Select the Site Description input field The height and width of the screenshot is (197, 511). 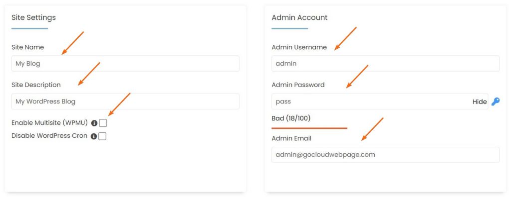coord(125,101)
